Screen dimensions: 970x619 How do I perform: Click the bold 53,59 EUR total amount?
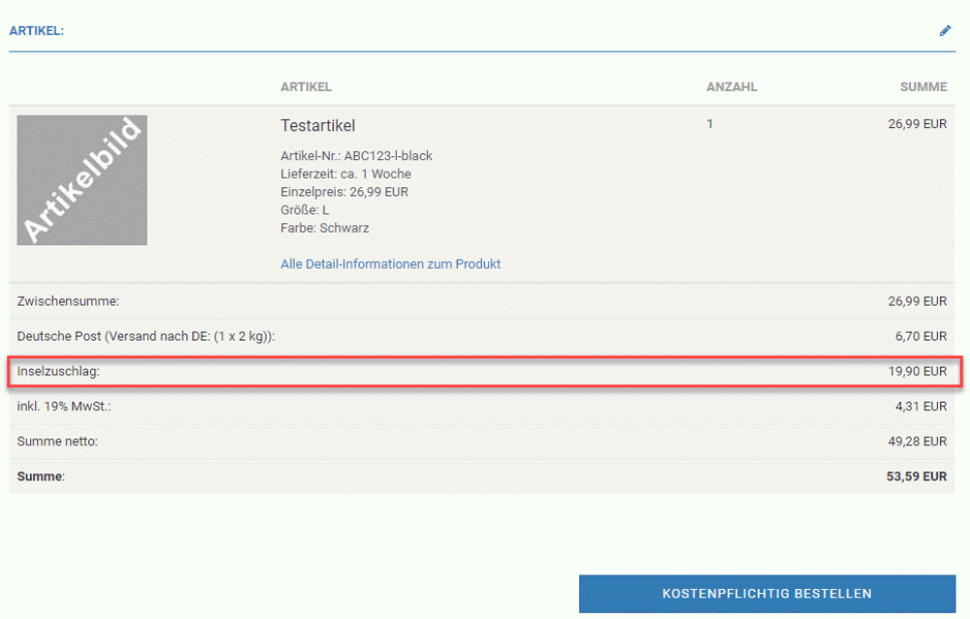pyautogui.click(x=916, y=476)
